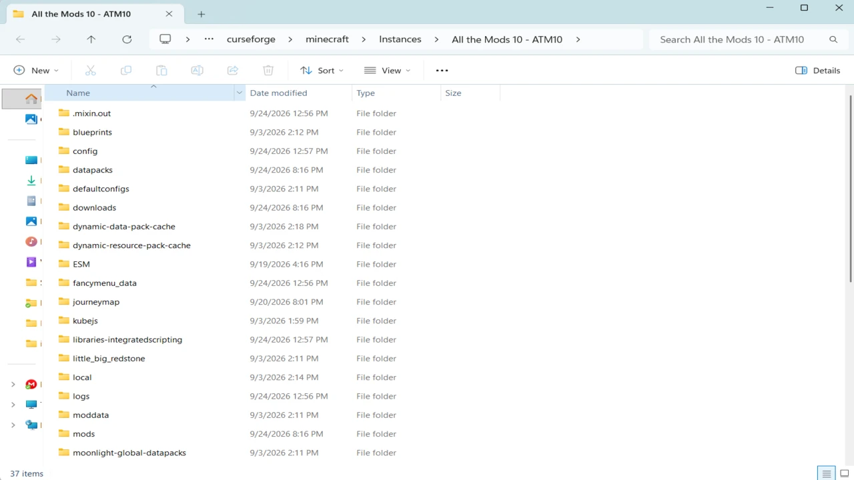Image resolution: width=854 pixels, height=480 pixels.
Task: Open the Videos library in the sidebar
Action: 31,262
